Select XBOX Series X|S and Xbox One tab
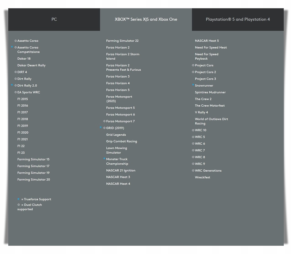Viewport: 292px width, 254px height. click(x=146, y=19)
